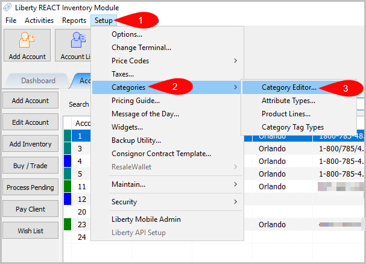Expand the Security submenu chevron
The image size is (366, 264).
[x=236, y=202]
